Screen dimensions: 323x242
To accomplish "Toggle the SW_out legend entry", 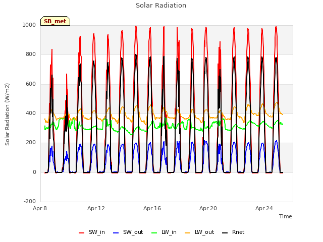I will click(x=128, y=232).
